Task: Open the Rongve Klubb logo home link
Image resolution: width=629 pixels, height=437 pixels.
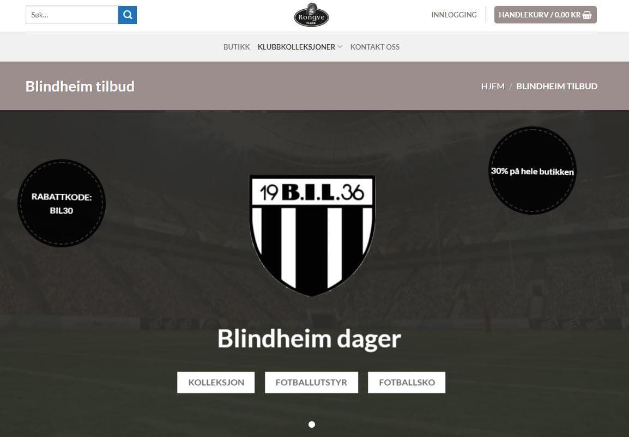Action: pos(311,15)
